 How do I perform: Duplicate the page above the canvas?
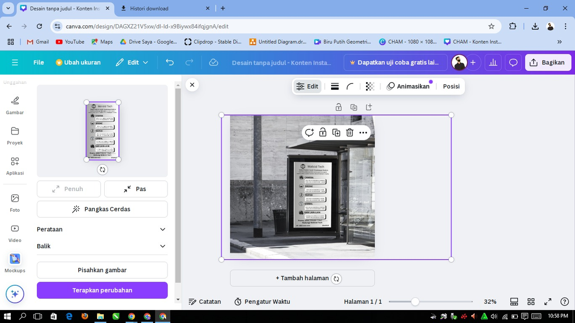tap(354, 107)
